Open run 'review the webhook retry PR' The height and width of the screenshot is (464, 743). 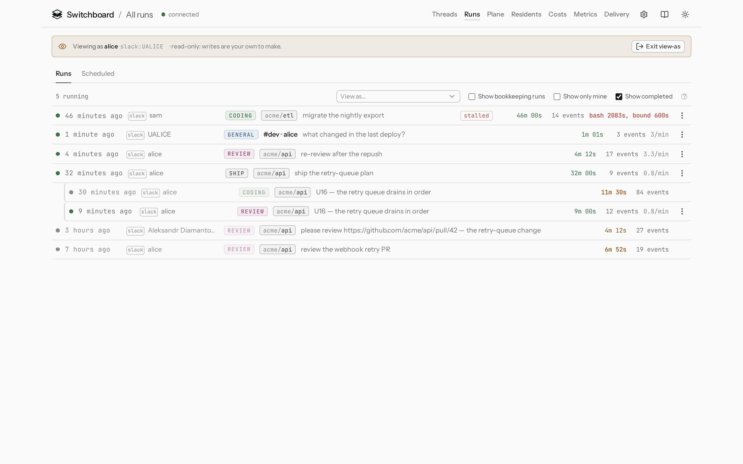coord(371,250)
